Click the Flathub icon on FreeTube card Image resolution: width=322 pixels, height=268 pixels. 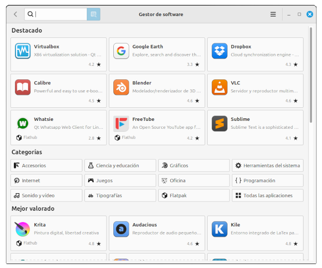click(x=117, y=138)
